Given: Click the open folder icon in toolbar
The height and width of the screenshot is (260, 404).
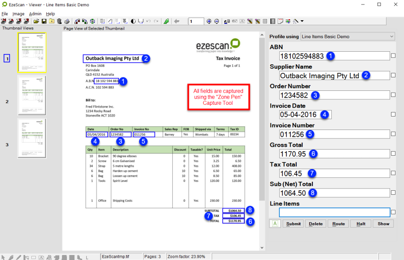Looking at the screenshot, I should [x=36, y=21].
